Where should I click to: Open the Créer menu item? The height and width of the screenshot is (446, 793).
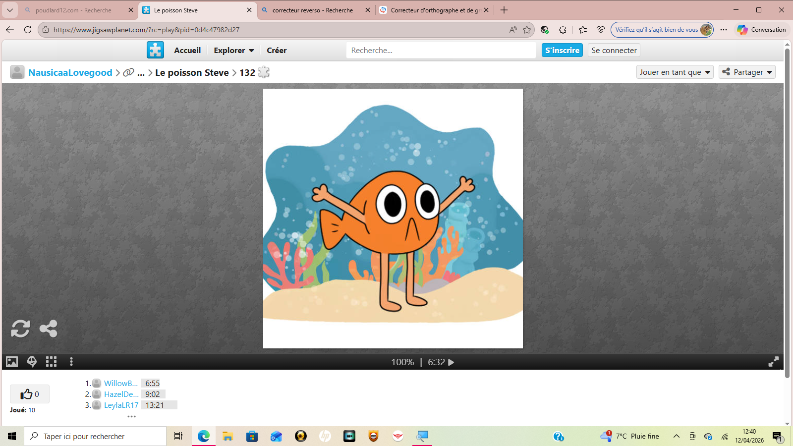pos(277,51)
